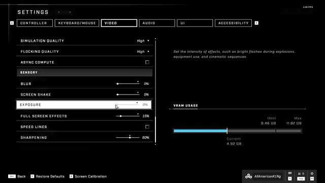This screenshot has height=183, width=325.
Task: Open the Flocking Quality dropdown
Action: pos(143,52)
